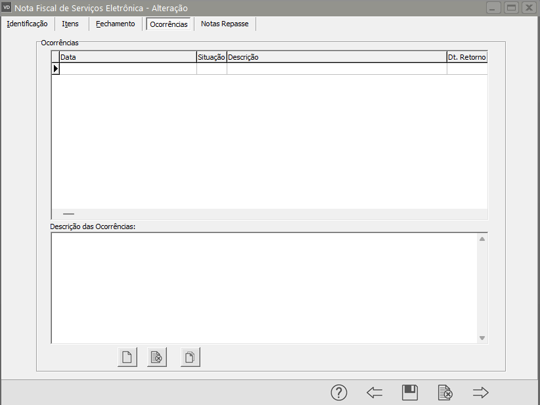Advance with the right arrow icon
Viewport: 540px width, 405px height.
point(481,393)
